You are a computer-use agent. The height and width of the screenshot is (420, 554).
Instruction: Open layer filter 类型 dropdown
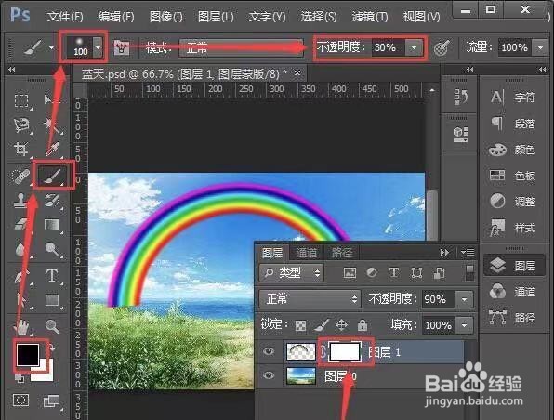coord(292,272)
